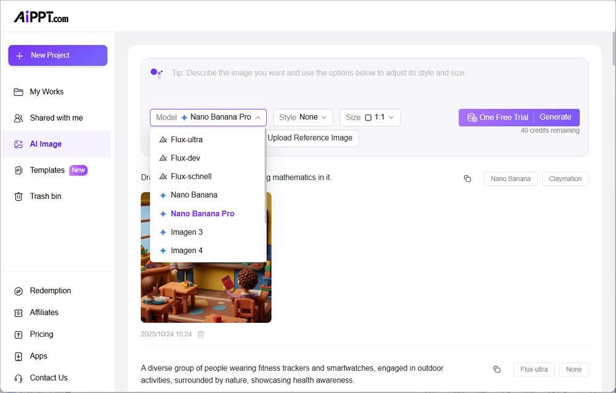Click the New Project button
The height and width of the screenshot is (393, 616).
57,55
